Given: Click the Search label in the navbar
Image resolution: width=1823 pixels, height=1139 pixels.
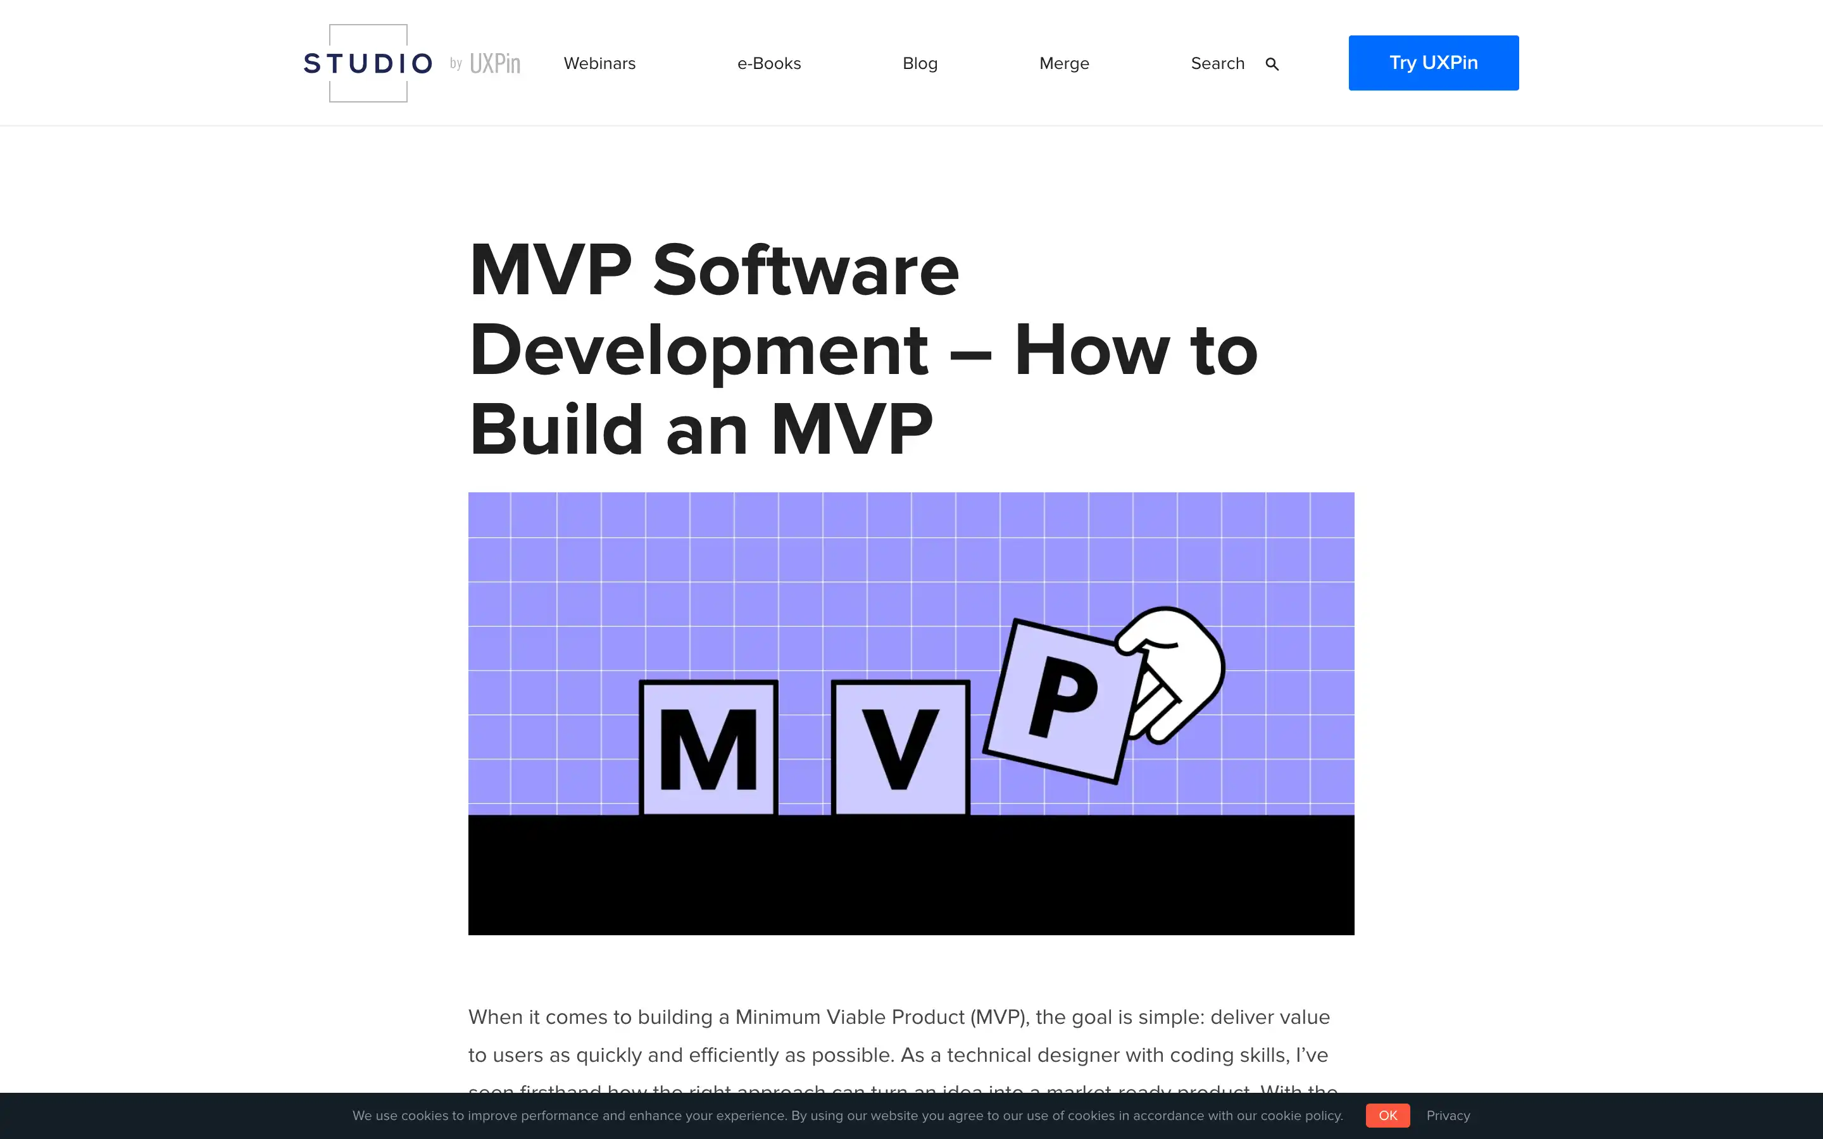Looking at the screenshot, I should coord(1217,63).
